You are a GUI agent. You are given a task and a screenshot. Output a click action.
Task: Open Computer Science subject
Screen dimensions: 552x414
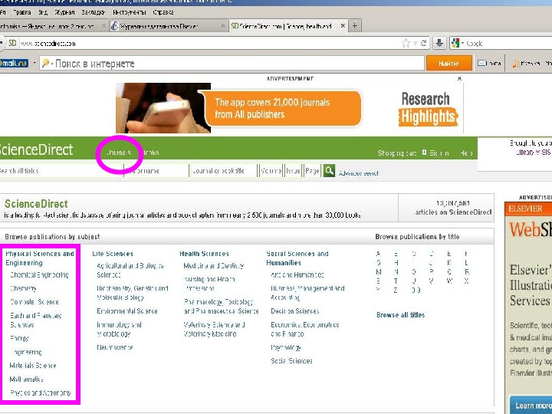coord(34,302)
